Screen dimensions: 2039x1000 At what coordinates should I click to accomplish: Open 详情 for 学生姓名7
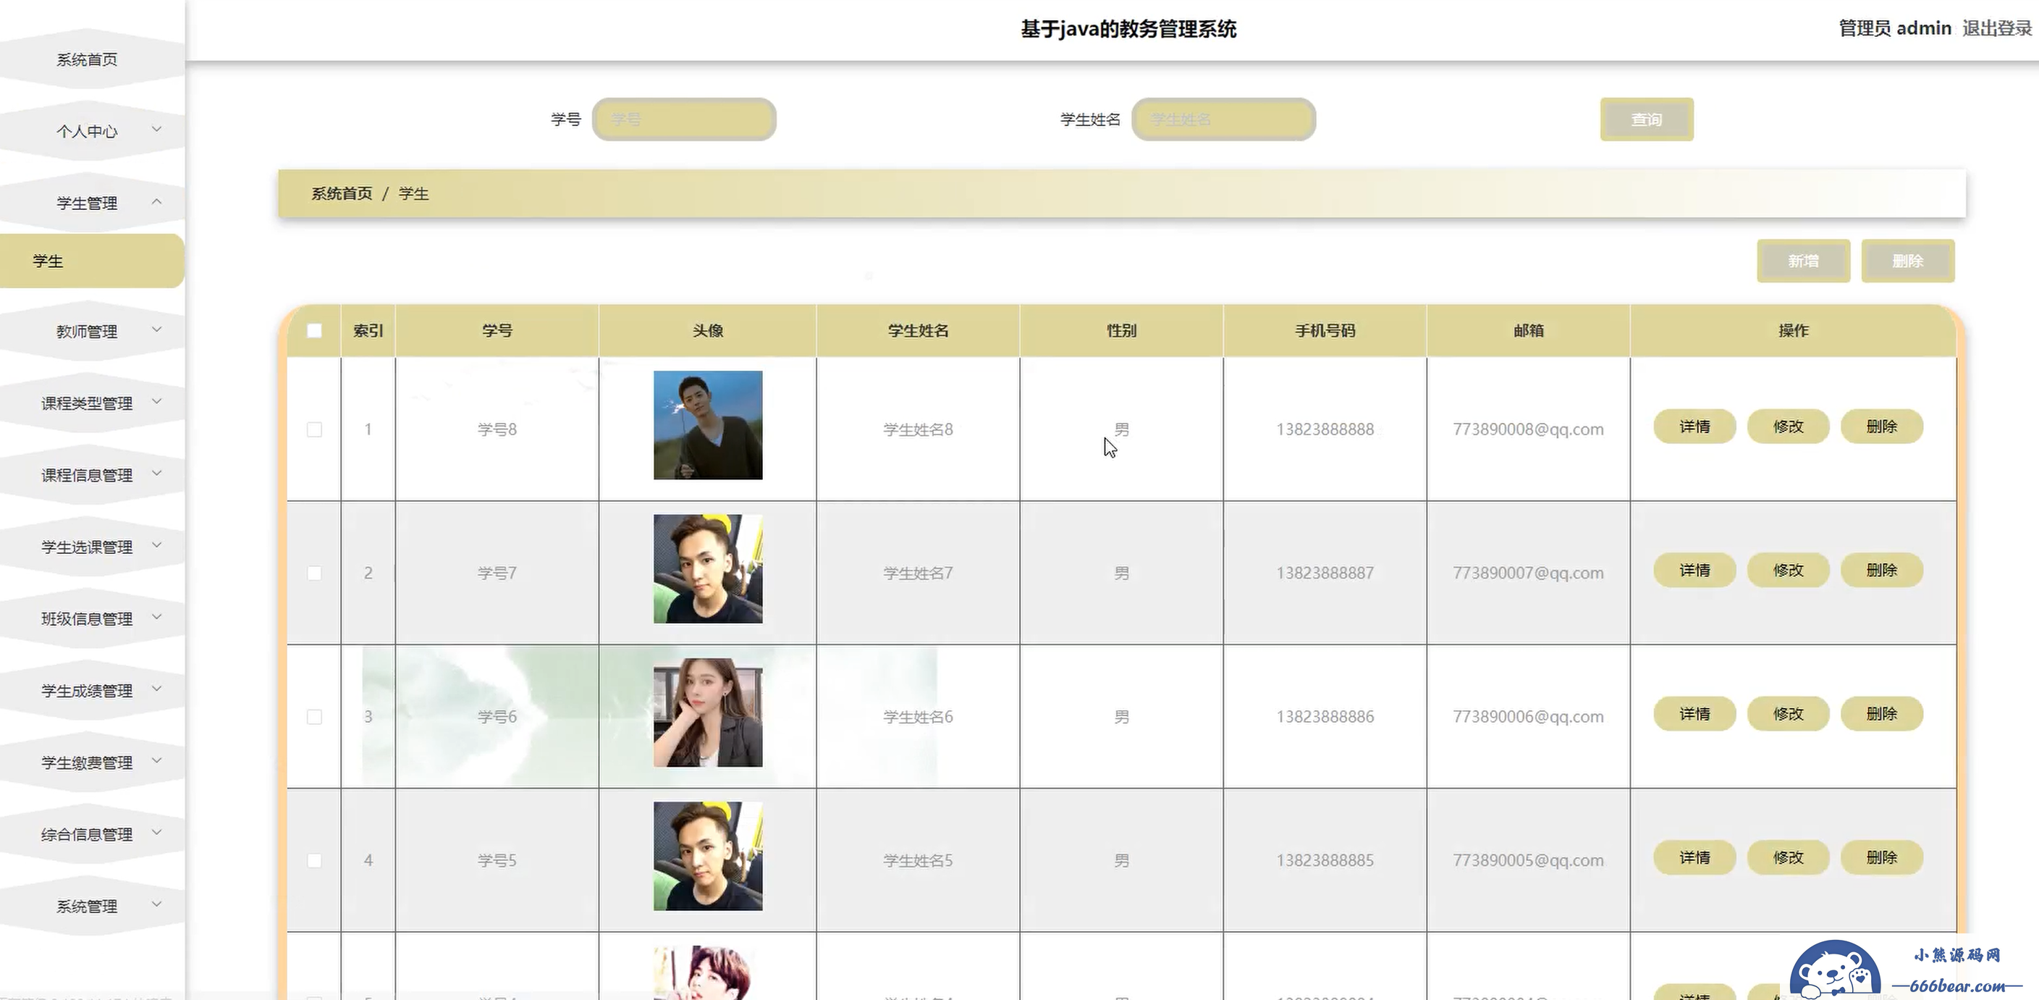(x=1694, y=570)
